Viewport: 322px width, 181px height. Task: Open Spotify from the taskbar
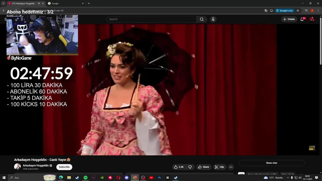[x=86, y=178]
